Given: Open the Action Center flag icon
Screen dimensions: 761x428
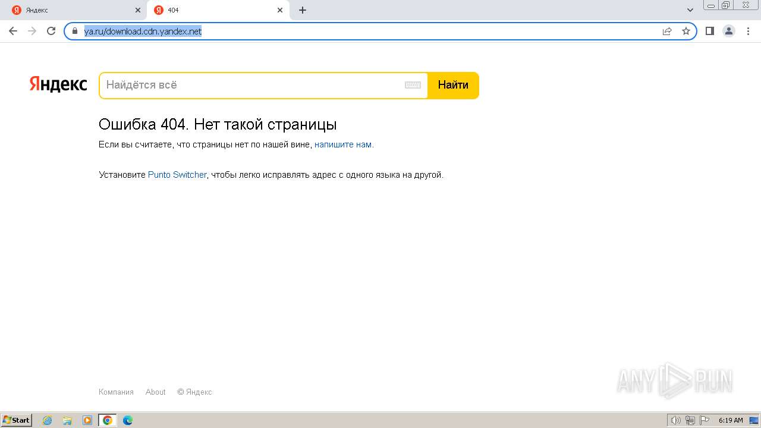Looking at the screenshot, I should (705, 420).
